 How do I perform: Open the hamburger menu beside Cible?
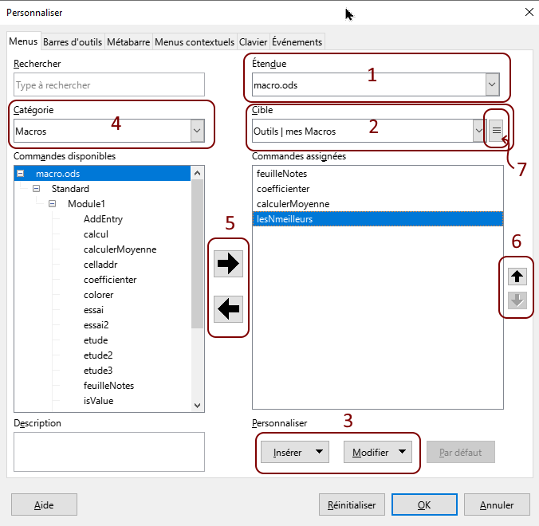(496, 131)
